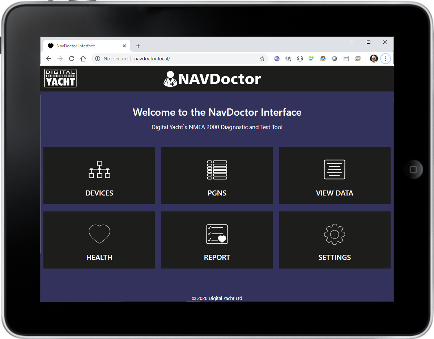Click the NAVDoctor doctor logo icon

tap(170, 79)
